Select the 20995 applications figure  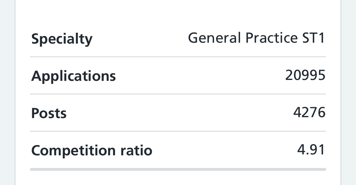(x=305, y=75)
